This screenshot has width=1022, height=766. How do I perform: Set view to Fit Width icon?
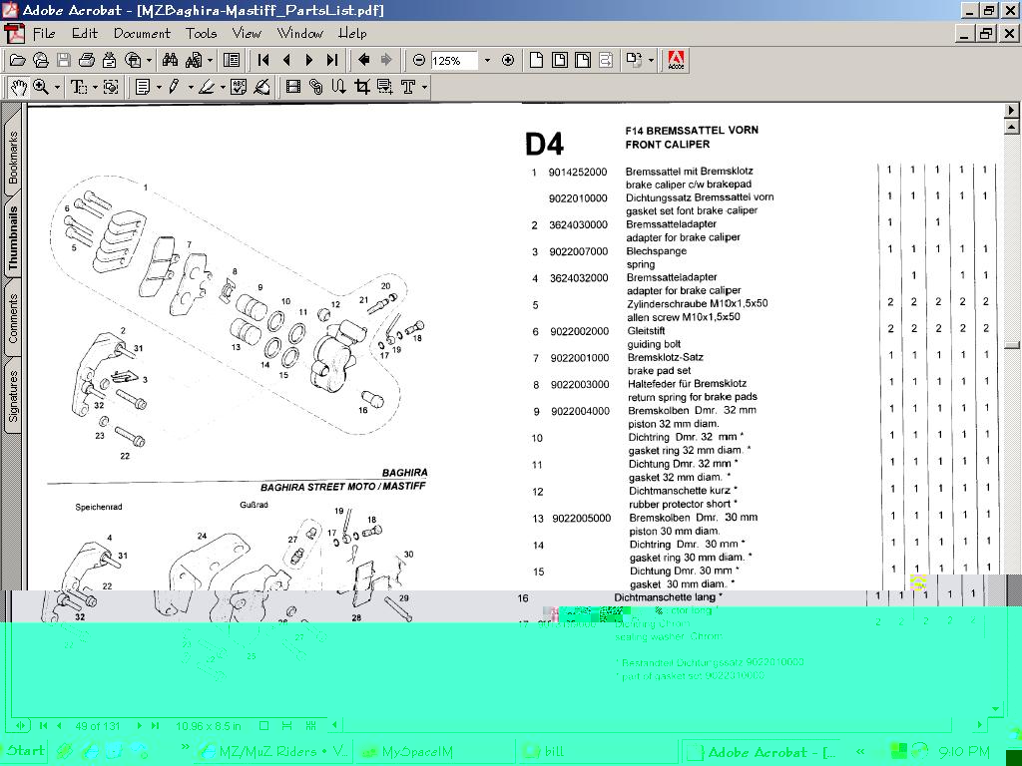click(583, 61)
